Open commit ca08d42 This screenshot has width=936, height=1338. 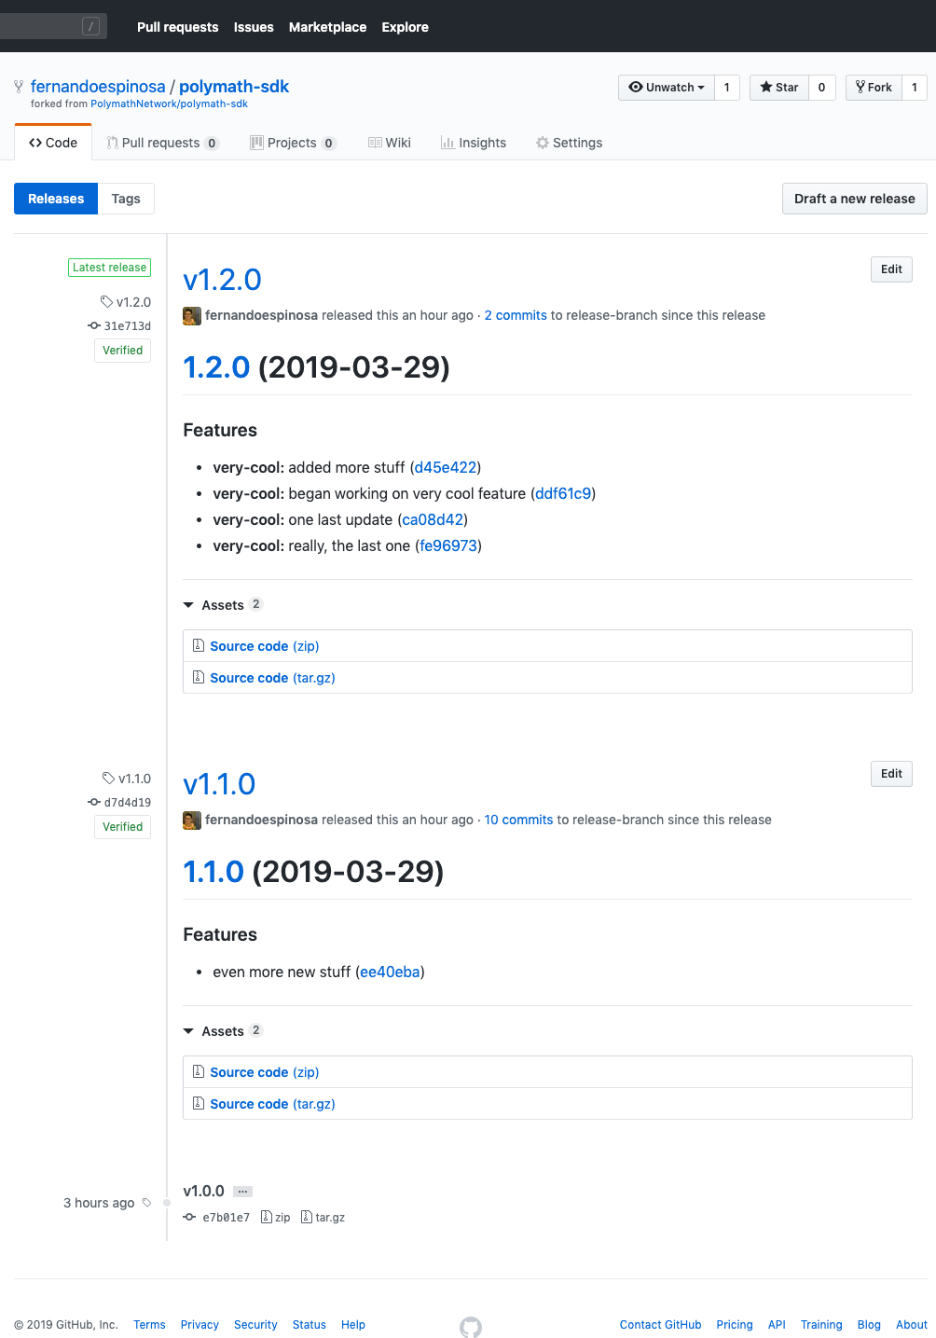433,520
